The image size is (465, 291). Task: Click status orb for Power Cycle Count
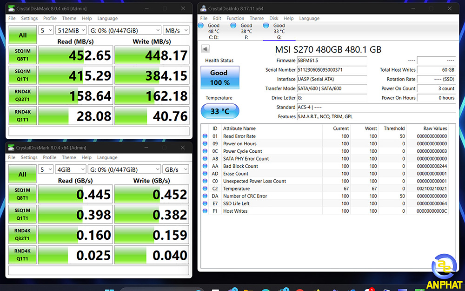pos(205,151)
